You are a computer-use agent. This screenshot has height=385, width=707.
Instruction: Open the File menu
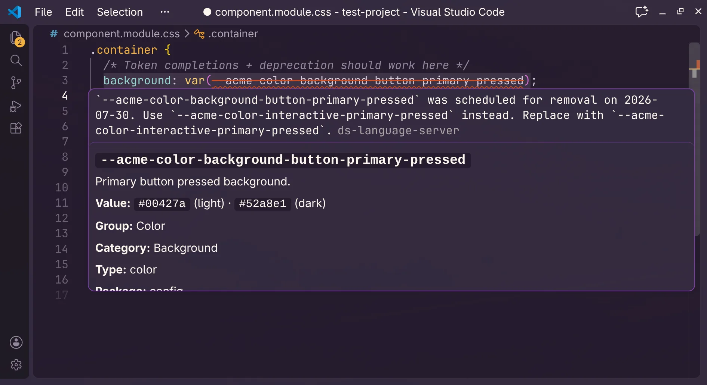43,12
